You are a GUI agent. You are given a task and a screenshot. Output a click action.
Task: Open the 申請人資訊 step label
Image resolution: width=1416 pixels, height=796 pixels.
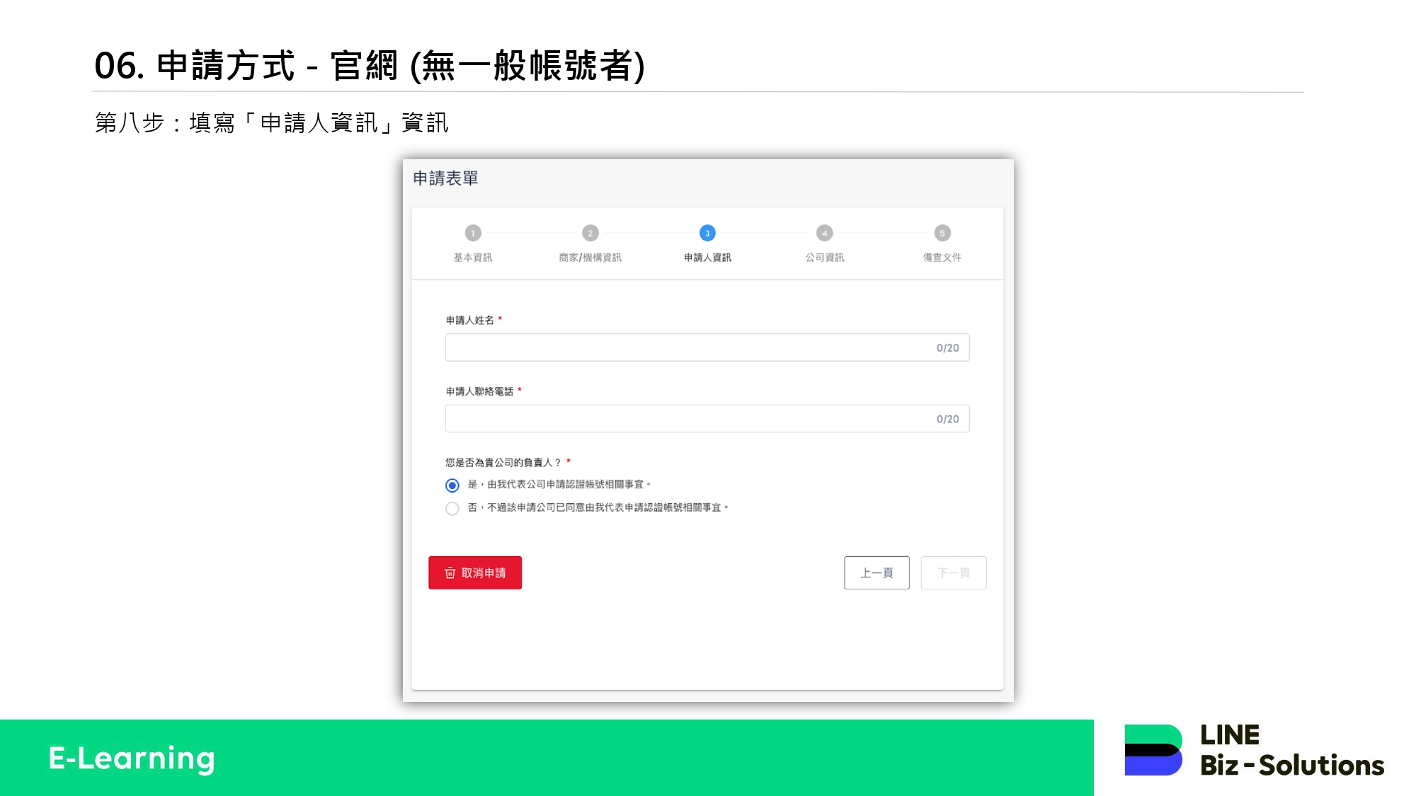click(x=707, y=258)
